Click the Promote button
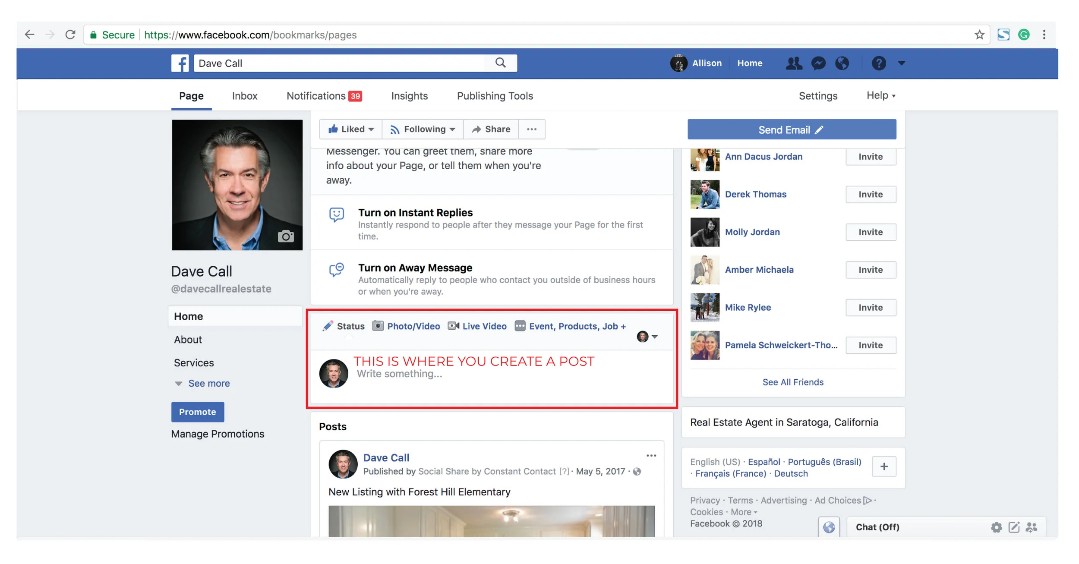This screenshot has width=1079, height=564. click(198, 412)
